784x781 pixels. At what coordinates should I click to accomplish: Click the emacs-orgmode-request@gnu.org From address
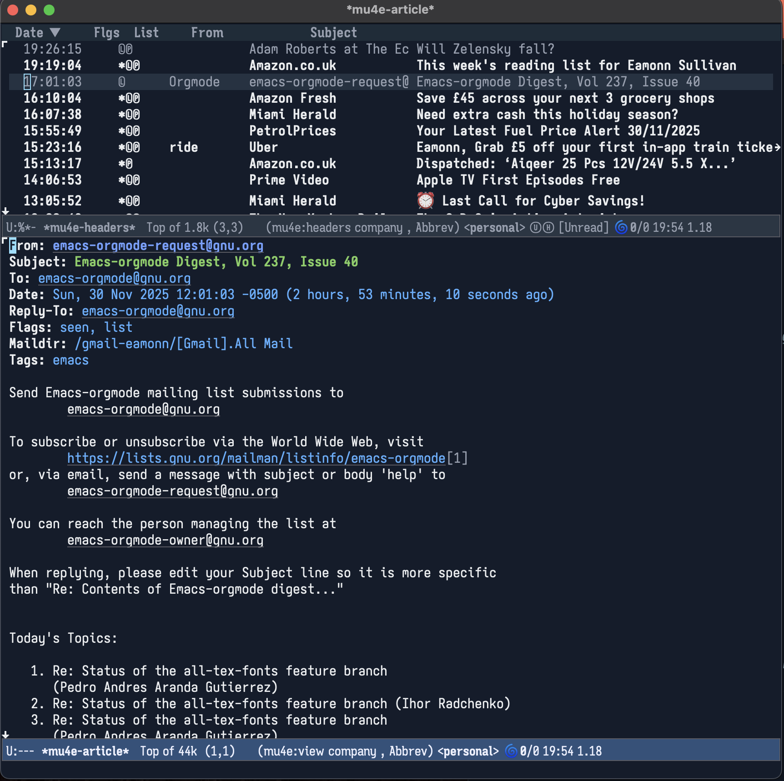[x=157, y=245]
